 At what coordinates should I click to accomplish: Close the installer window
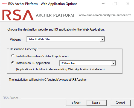[x=128, y=4]
